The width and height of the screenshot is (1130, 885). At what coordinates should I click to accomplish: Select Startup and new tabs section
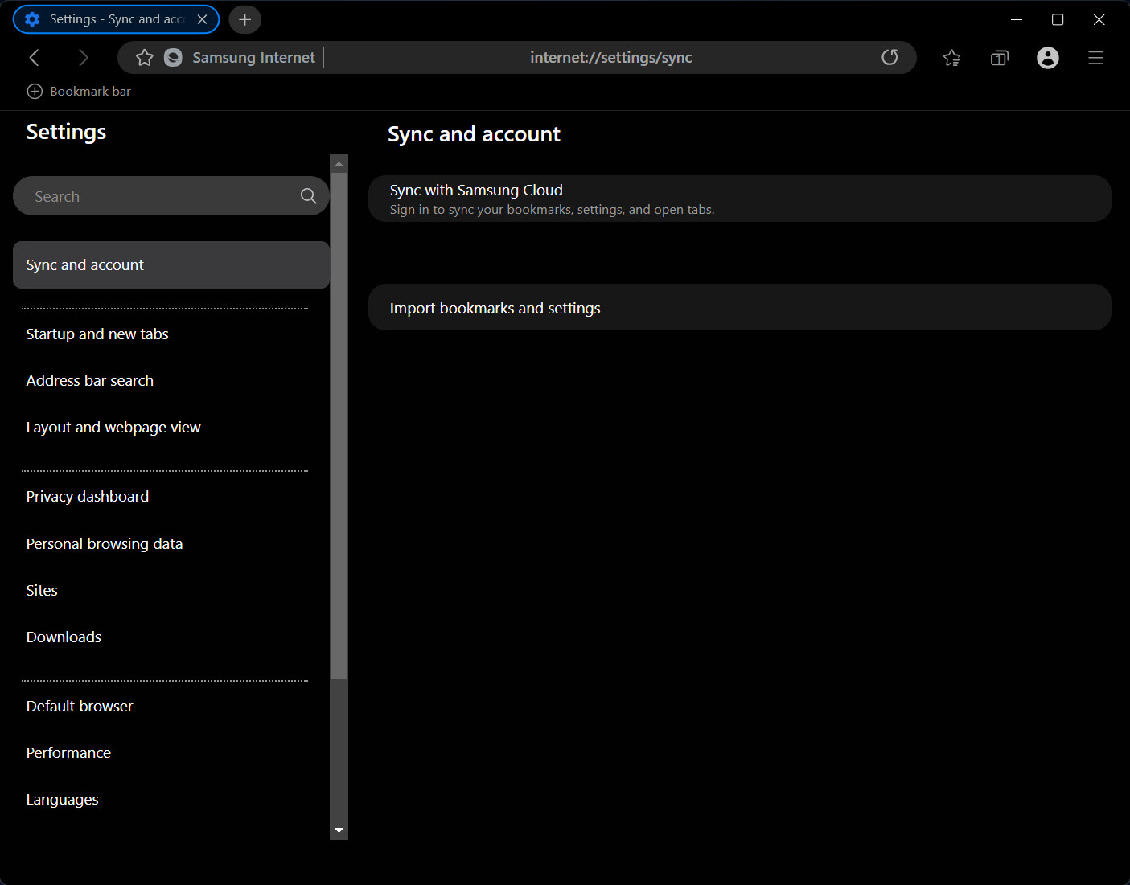tap(97, 334)
